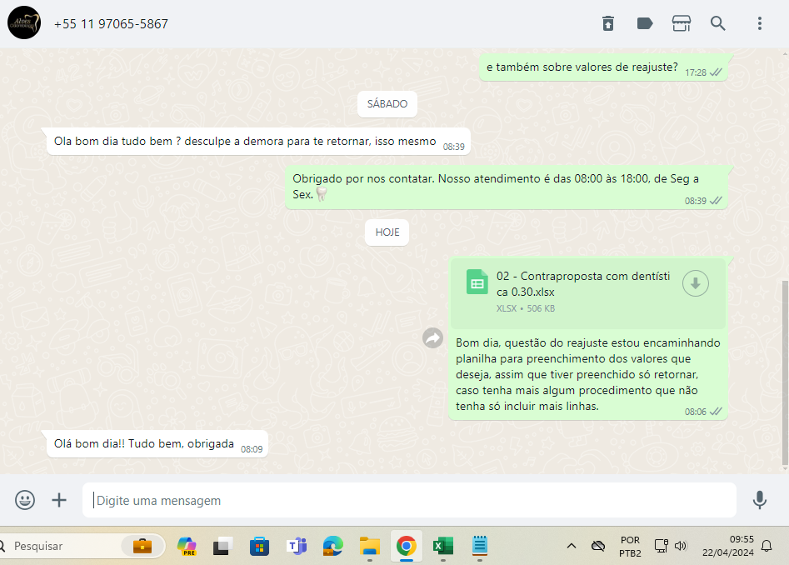Search within this conversation

click(x=718, y=23)
